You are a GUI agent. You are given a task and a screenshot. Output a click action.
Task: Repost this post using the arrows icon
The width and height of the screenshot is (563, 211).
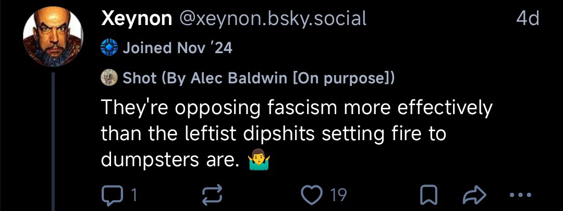click(x=211, y=195)
